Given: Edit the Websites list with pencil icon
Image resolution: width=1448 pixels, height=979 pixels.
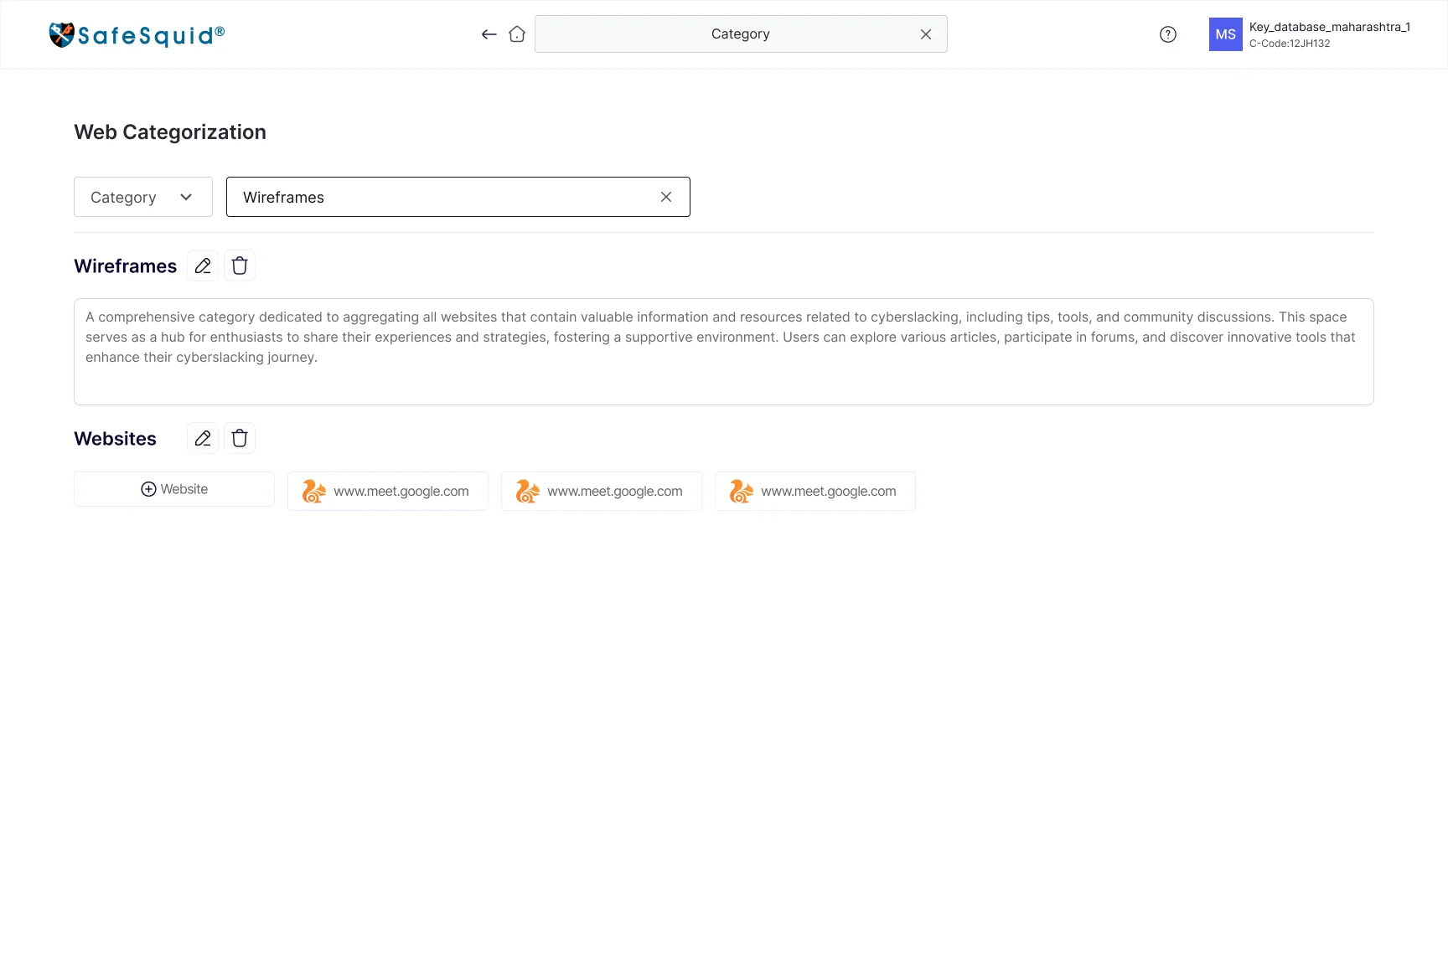Looking at the screenshot, I should coord(203,438).
